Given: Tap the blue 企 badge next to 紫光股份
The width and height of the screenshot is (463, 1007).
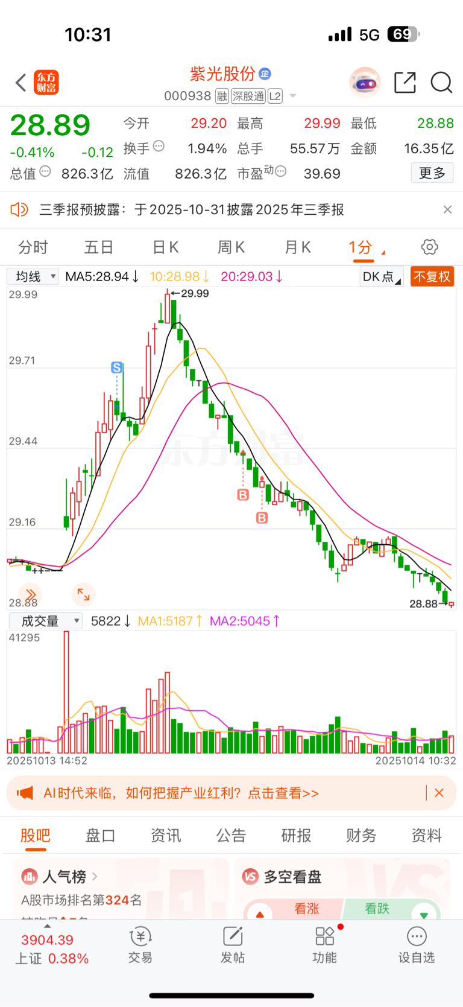Looking at the screenshot, I should (265, 74).
